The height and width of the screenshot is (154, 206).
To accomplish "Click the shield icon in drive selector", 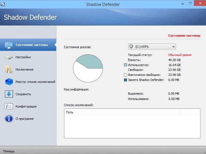I will [131, 46].
